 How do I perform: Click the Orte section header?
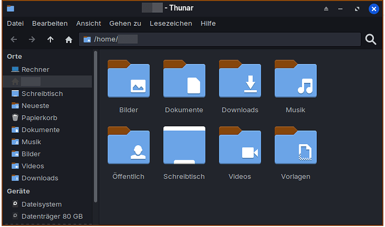(15, 57)
